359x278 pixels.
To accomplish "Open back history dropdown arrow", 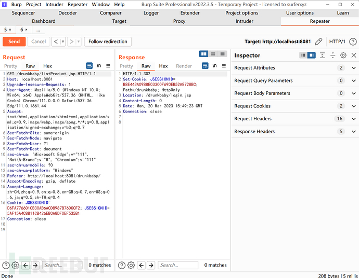I will 63,41.
